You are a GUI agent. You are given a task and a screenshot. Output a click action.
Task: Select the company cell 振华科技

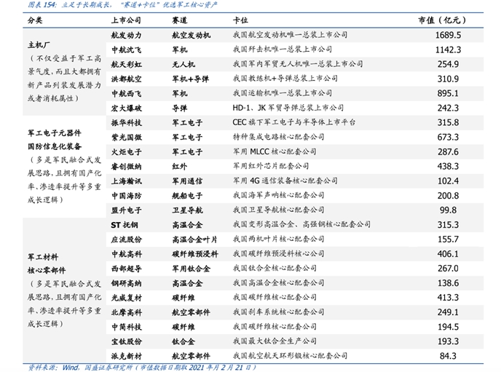pos(126,122)
